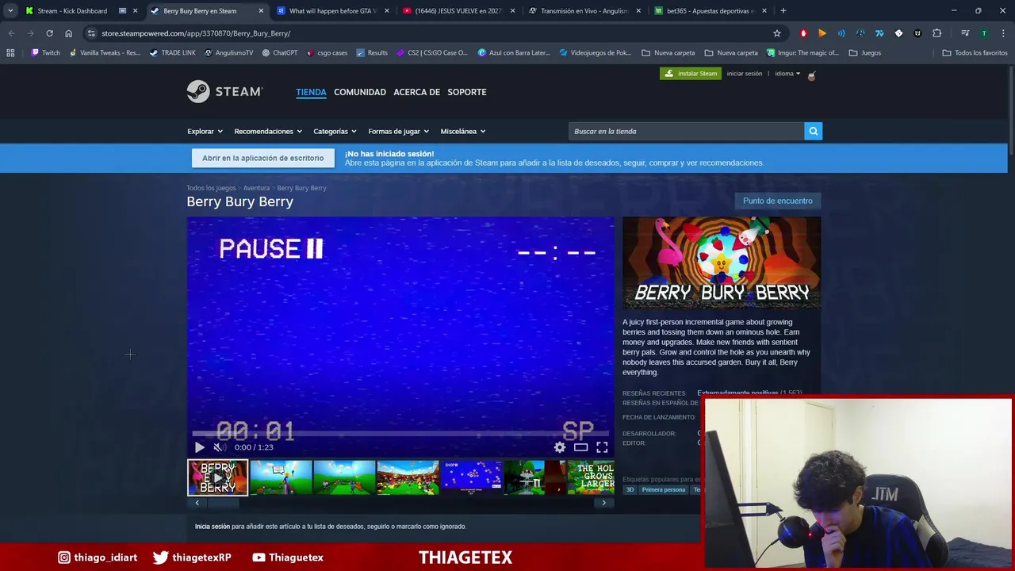Open the orange play triangle extension
The width and height of the screenshot is (1015, 571).
tap(822, 33)
